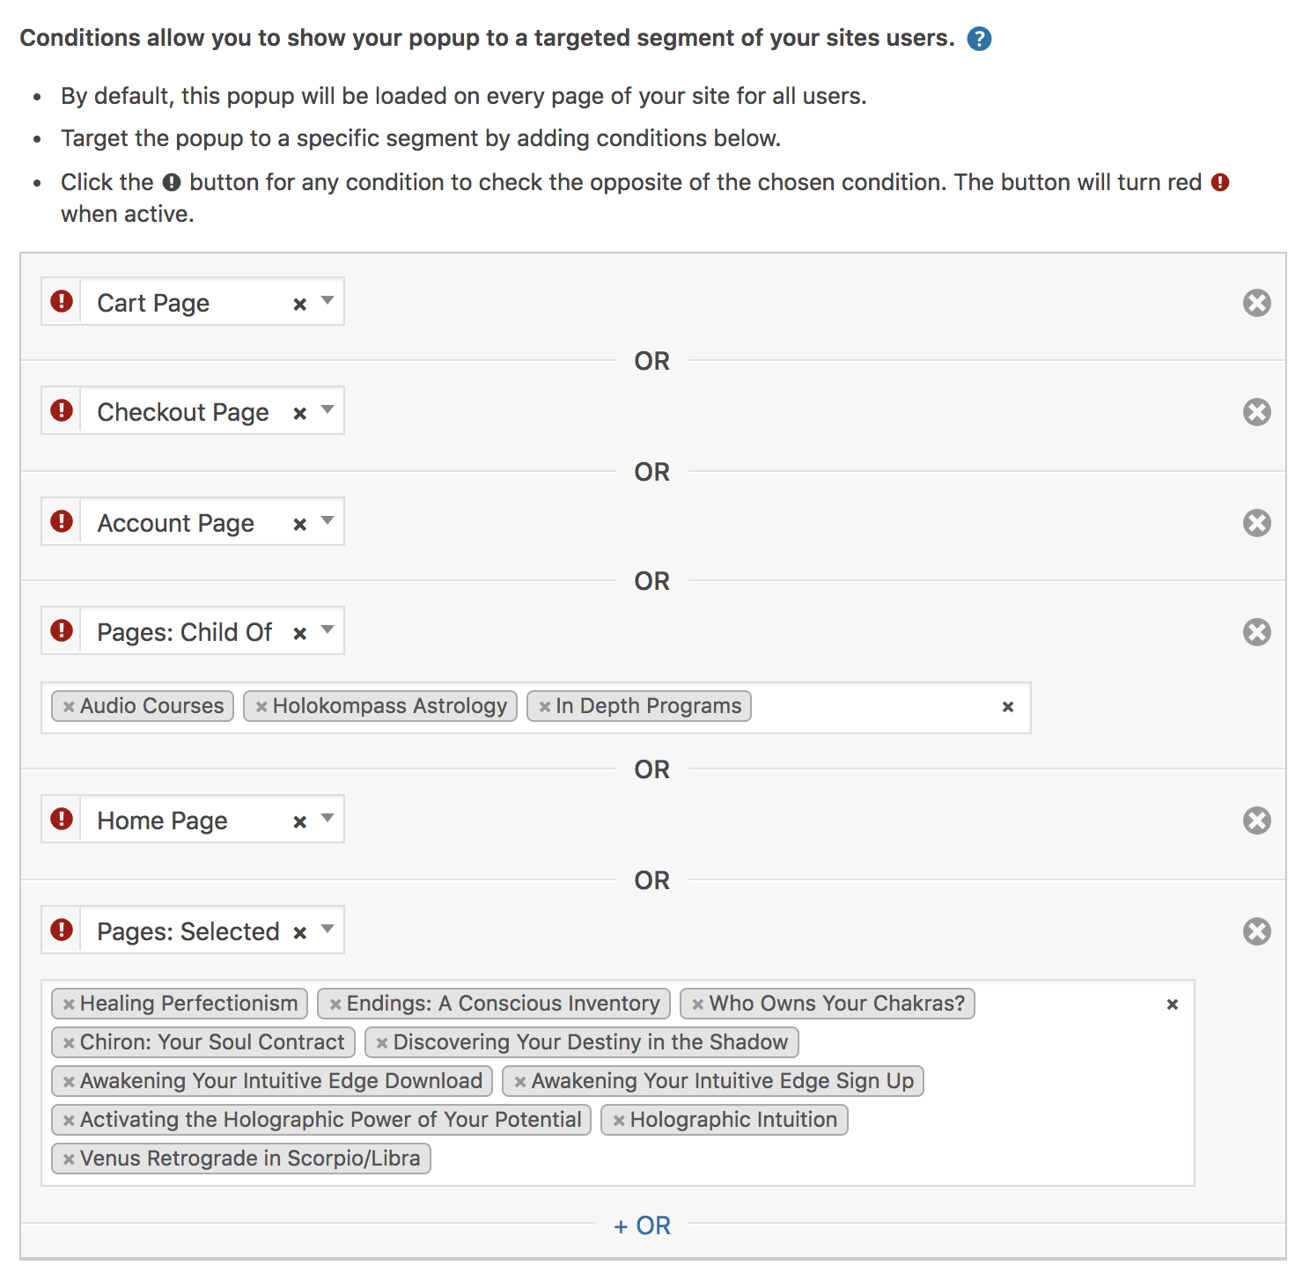The height and width of the screenshot is (1273, 1310).
Task: Remove the Audio Courses tag
Action: [69, 707]
